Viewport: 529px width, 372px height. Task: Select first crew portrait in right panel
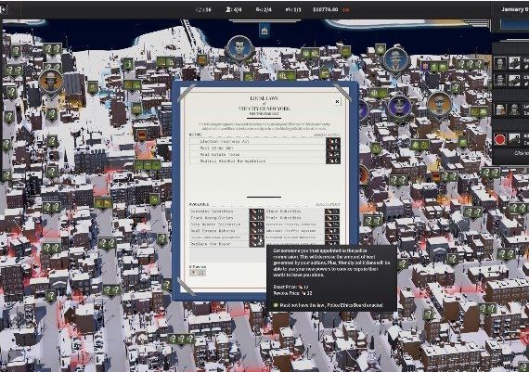click(x=500, y=63)
